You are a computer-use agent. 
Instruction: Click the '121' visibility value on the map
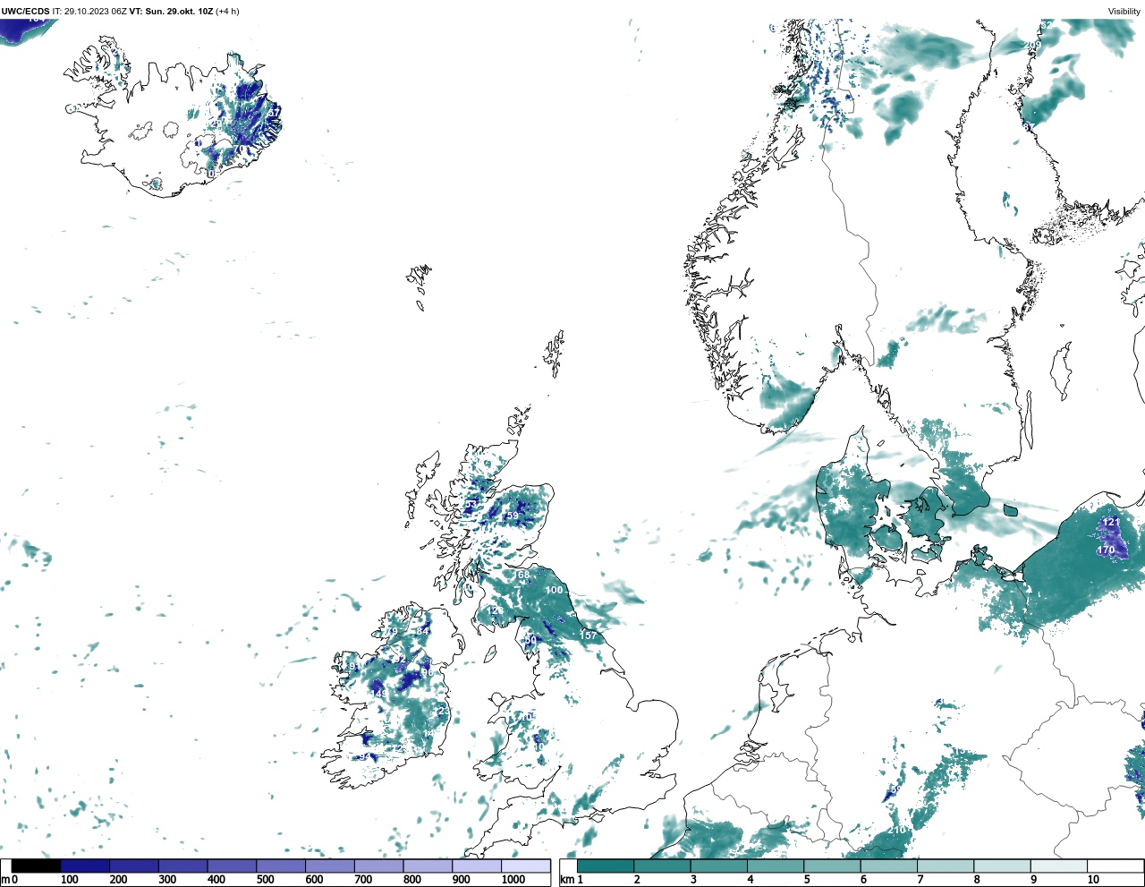point(1111,522)
